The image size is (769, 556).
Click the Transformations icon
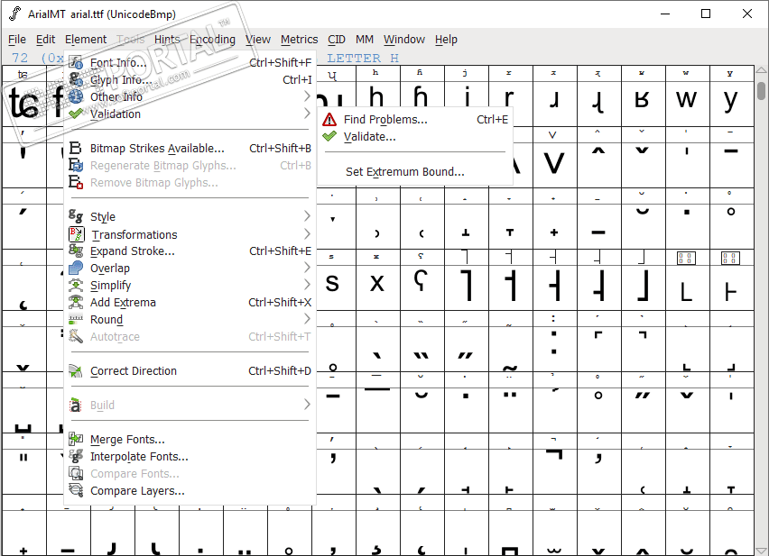[x=77, y=234]
